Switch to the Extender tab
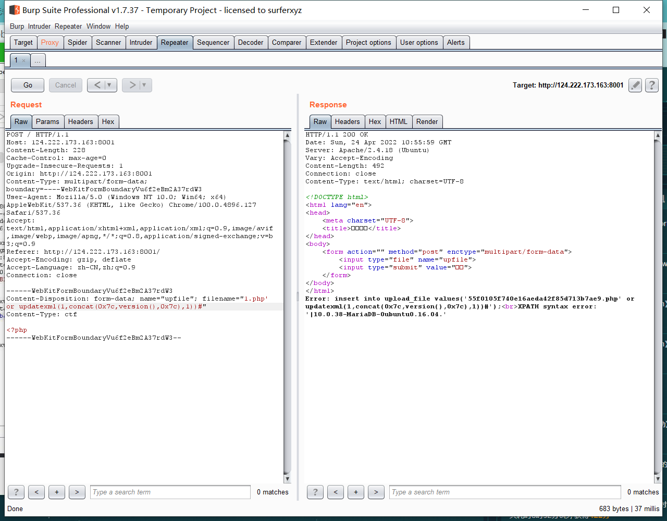Screen dimensions: 667x521 [324, 43]
